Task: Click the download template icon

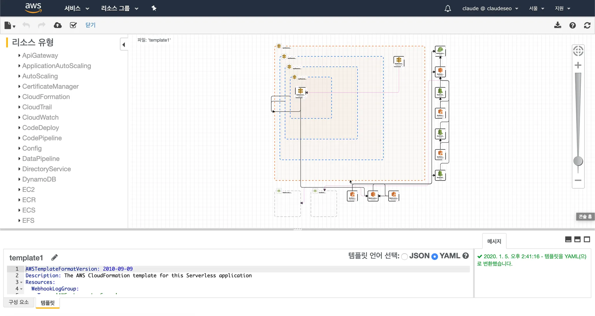Action: tap(558, 25)
